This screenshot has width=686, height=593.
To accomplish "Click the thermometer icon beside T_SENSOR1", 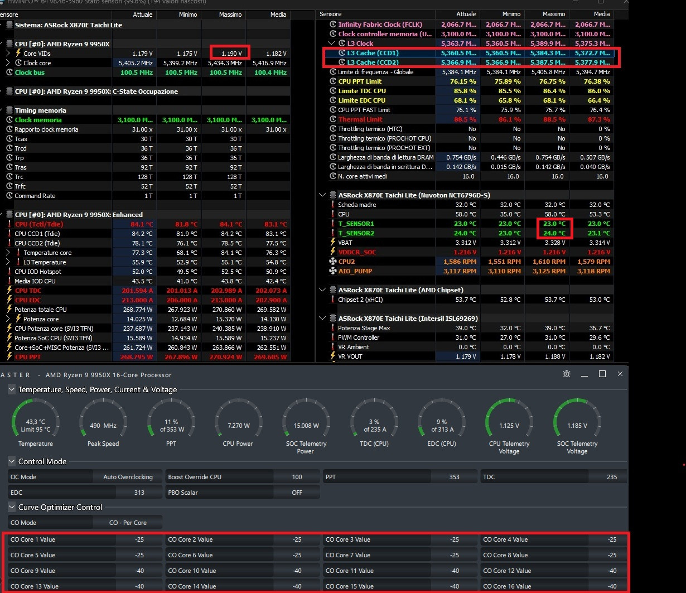I will [x=333, y=224].
